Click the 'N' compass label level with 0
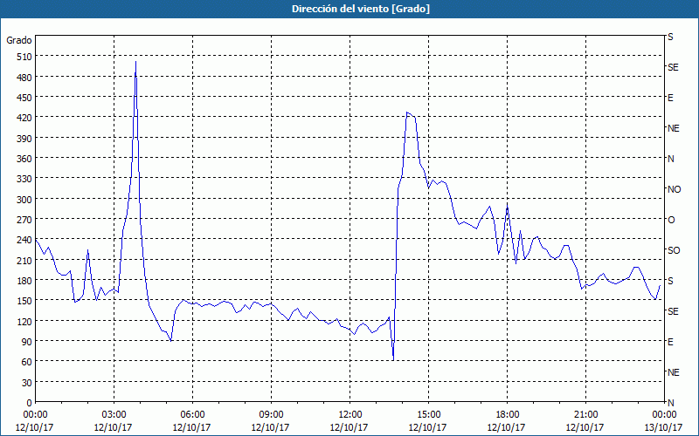Image resolution: width=699 pixels, height=436 pixels. click(x=671, y=403)
